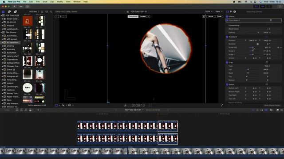Toggle the Transform checkbox
284x159 pixels.
click(227, 37)
